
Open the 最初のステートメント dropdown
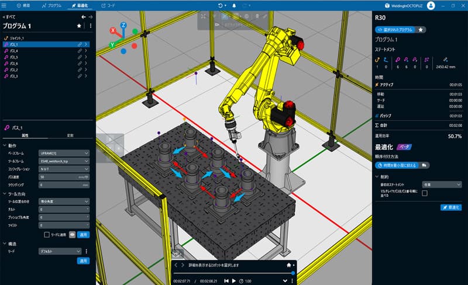coord(442,185)
